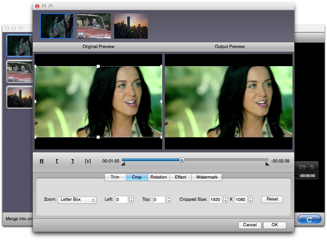Screen dimensions: 327x240
Task: Open the Rotation tab
Action: pyautogui.click(x=158, y=177)
